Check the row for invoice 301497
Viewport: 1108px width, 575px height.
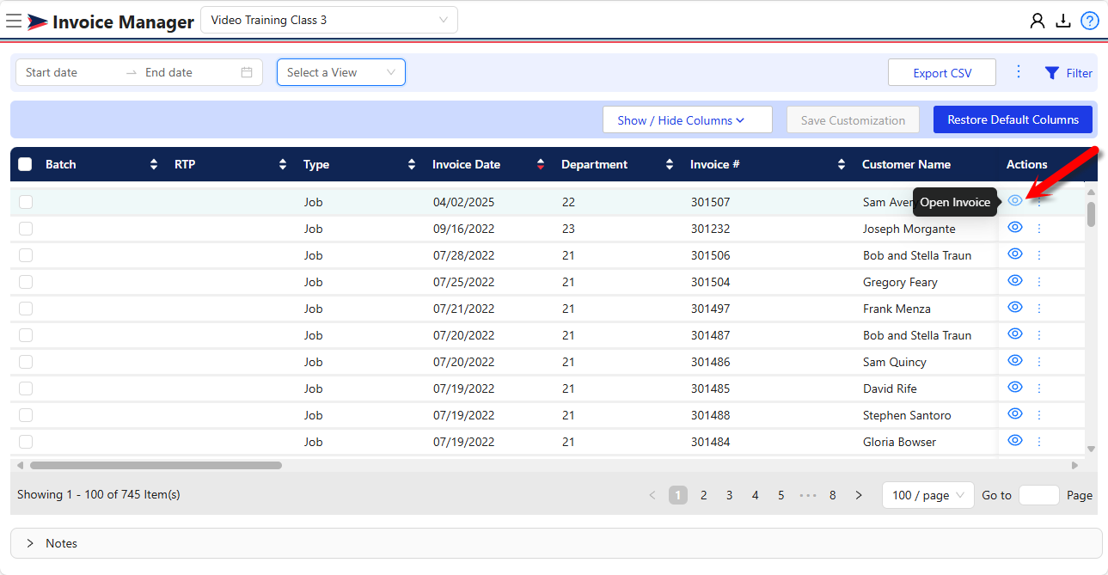pos(26,309)
